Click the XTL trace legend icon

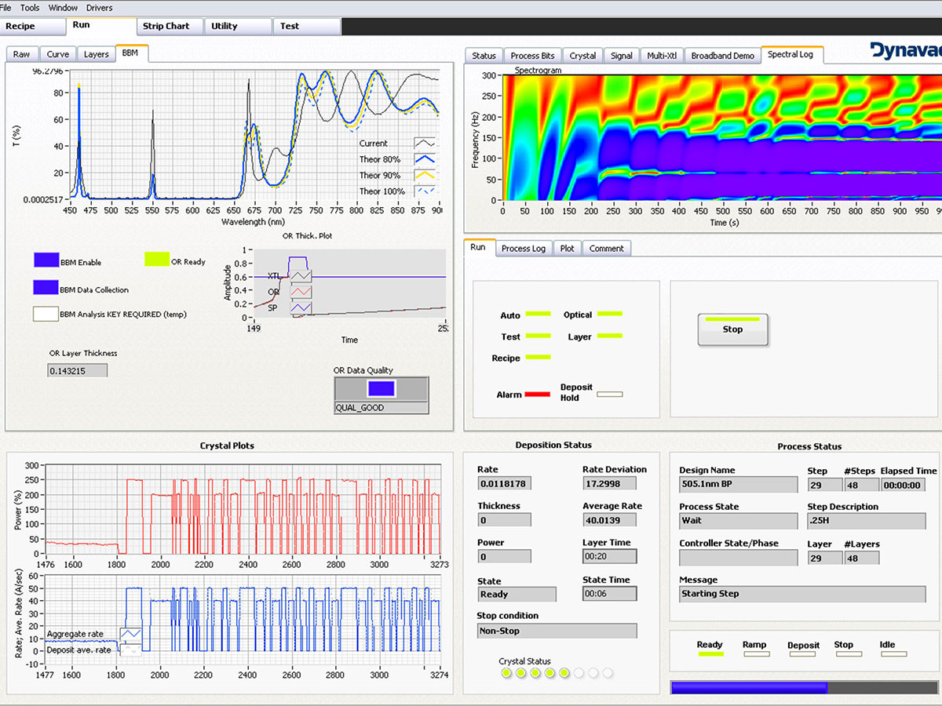[x=301, y=276]
